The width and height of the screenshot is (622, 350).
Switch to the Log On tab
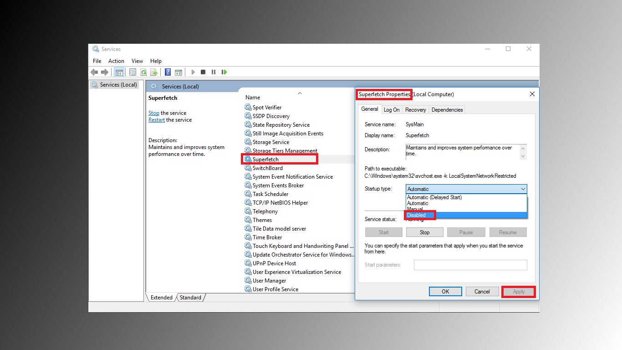(392, 110)
